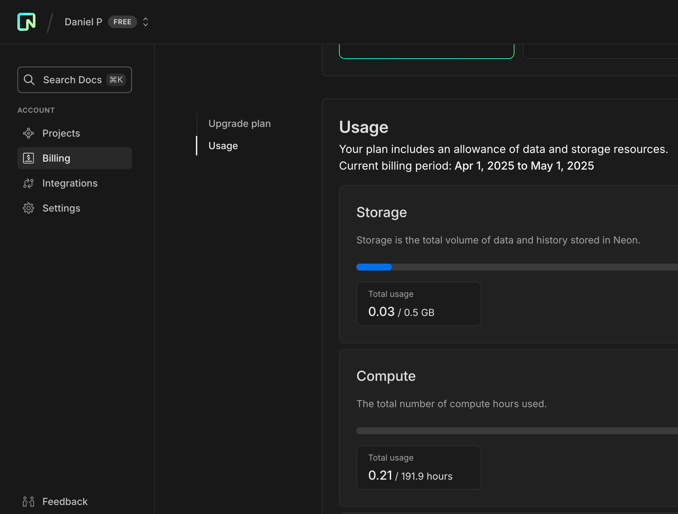
Task: Click billing period 'Apr 1, 2025 to May 1, 2025'
Action: pyautogui.click(x=524, y=166)
